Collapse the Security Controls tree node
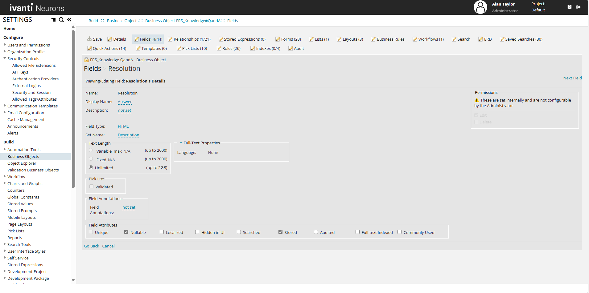 [5, 58]
